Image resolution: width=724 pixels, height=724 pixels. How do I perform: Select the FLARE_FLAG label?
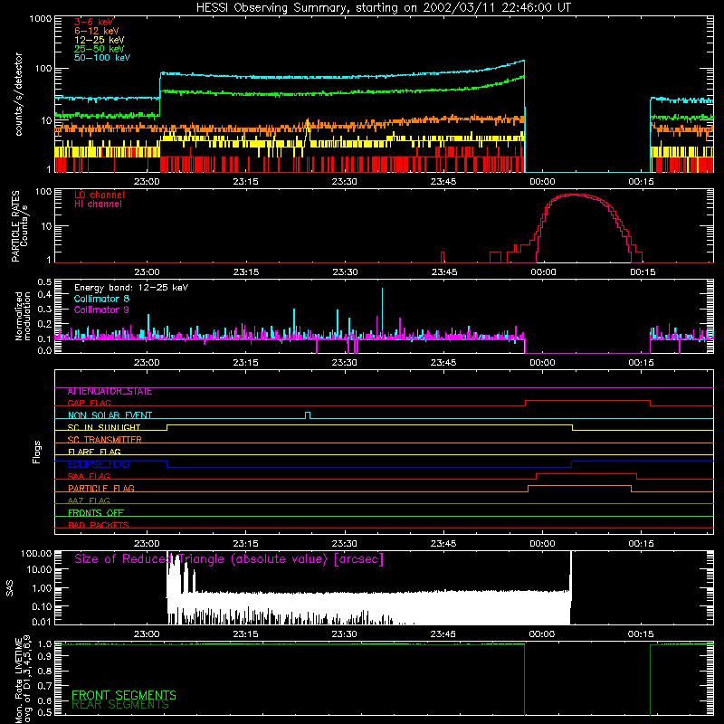tap(94, 452)
